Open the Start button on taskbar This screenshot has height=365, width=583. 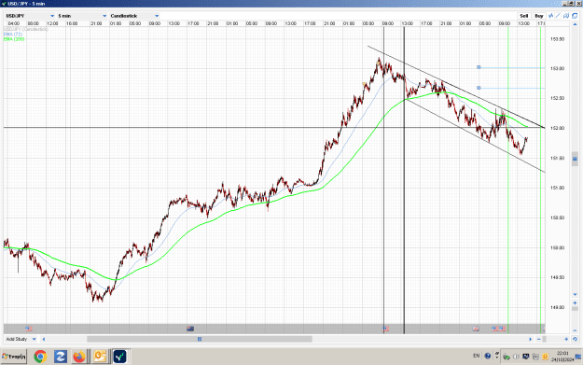[x=14, y=357]
